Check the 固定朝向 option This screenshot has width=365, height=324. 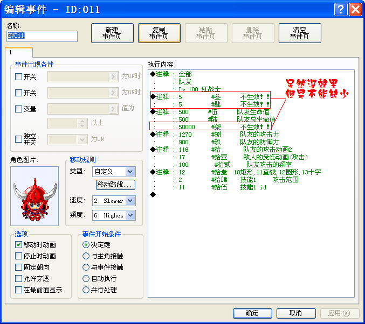click(x=18, y=267)
